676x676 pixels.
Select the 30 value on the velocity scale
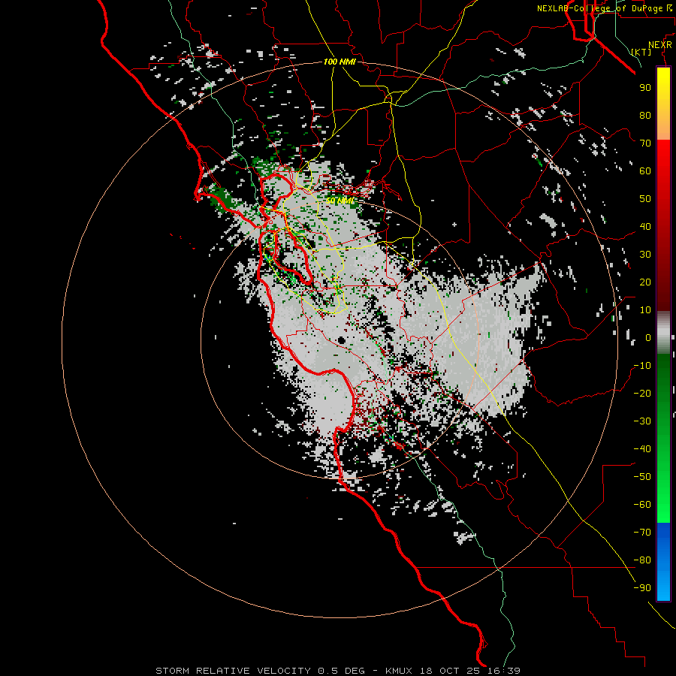tap(645, 255)
